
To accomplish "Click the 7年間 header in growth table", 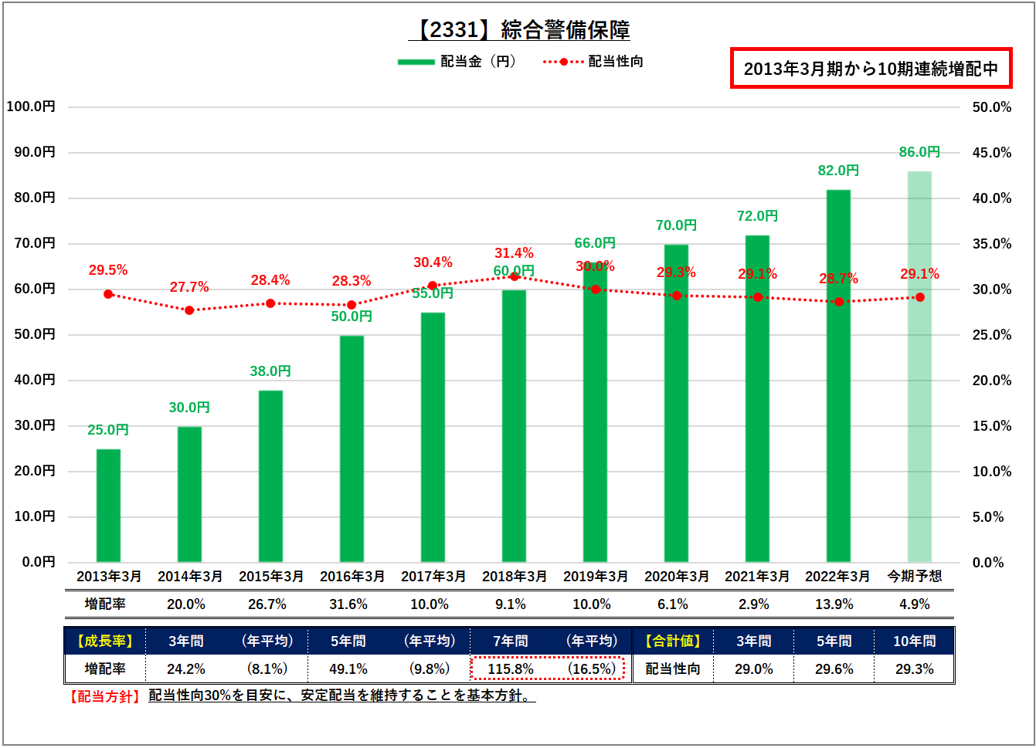I will pyautogui.click(x=511, y=641).
